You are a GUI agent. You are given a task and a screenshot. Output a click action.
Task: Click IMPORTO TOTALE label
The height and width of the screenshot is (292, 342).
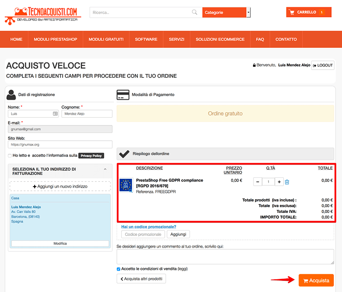pos(278,217)
